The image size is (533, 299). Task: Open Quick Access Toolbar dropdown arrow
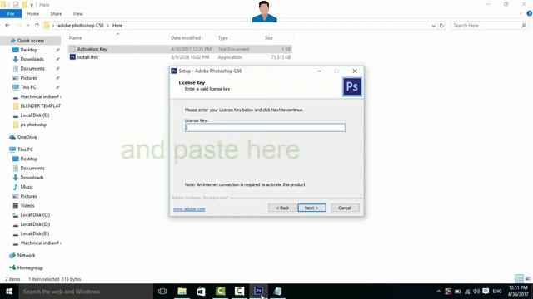[x=32, y=5]
